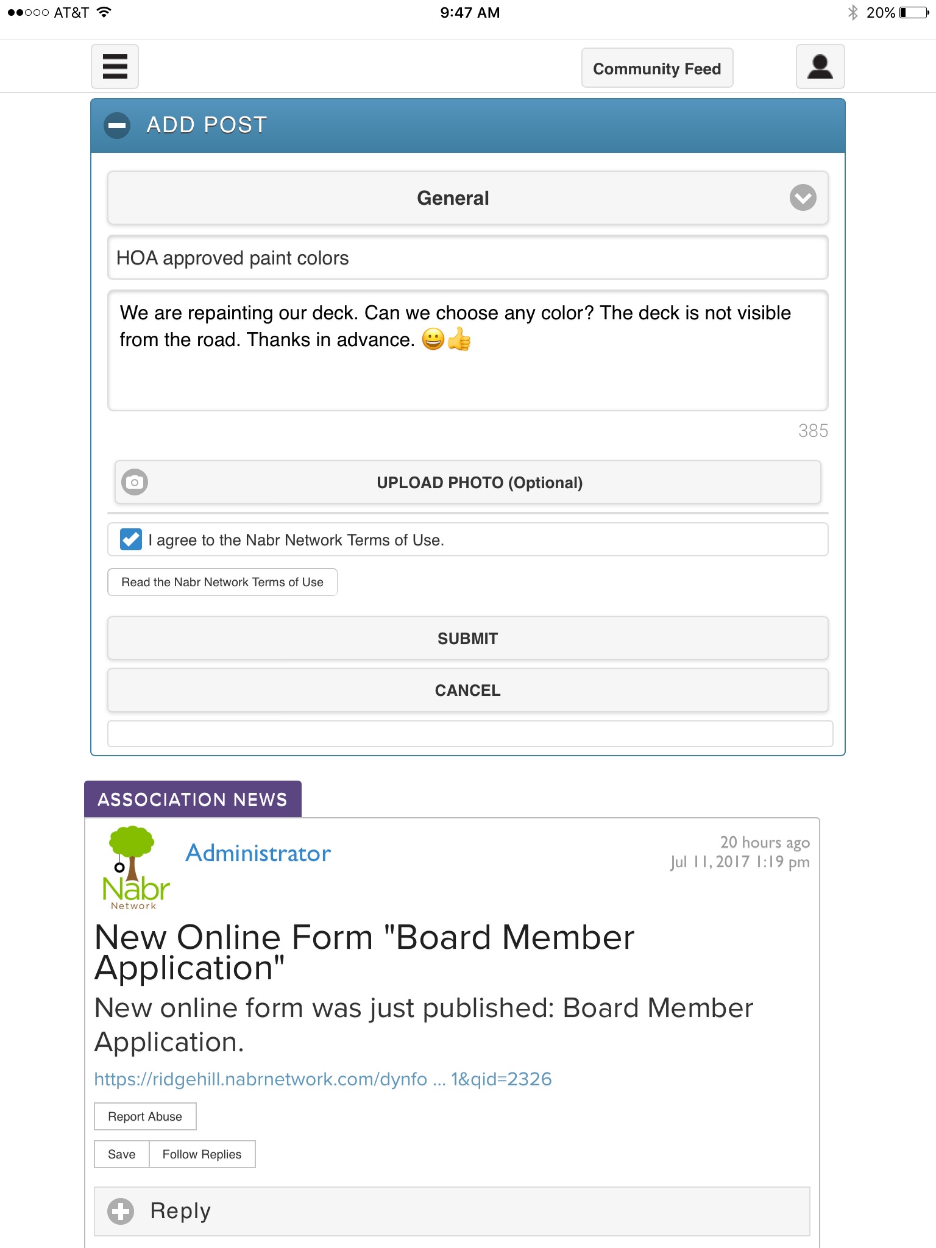The image size is (936, 1248).
Task: Submit the new post
Action: [x=467, y=638]
